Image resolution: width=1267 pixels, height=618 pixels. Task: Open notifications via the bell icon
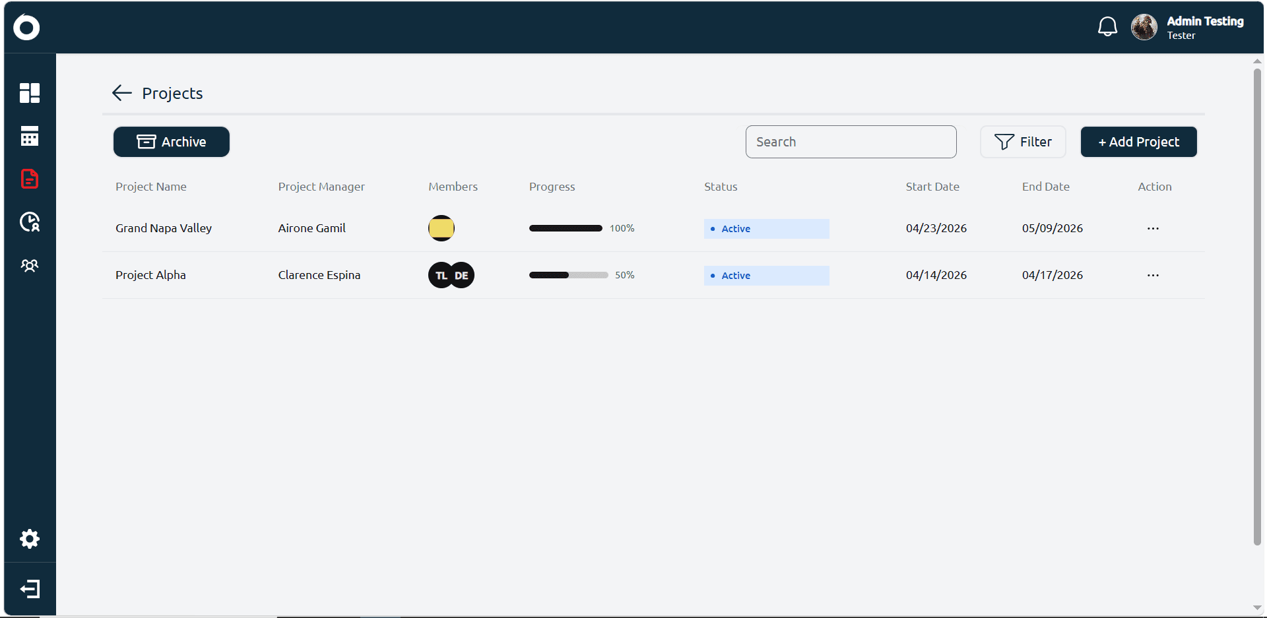pos(1107,26)
